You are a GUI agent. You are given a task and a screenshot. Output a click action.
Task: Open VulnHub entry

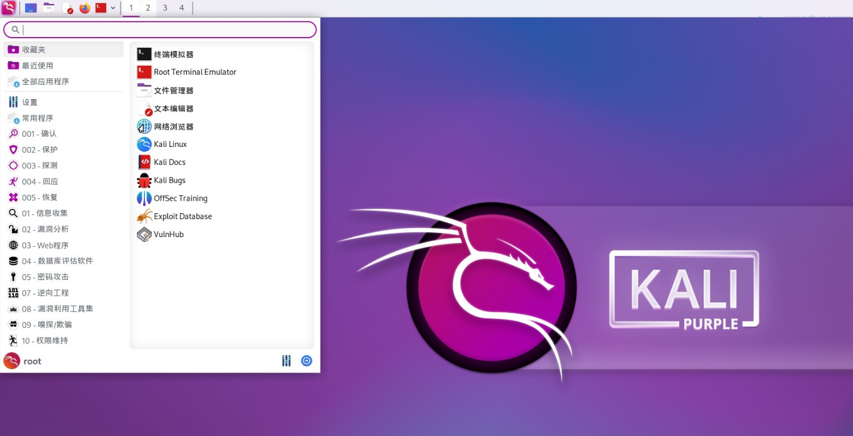222,234
